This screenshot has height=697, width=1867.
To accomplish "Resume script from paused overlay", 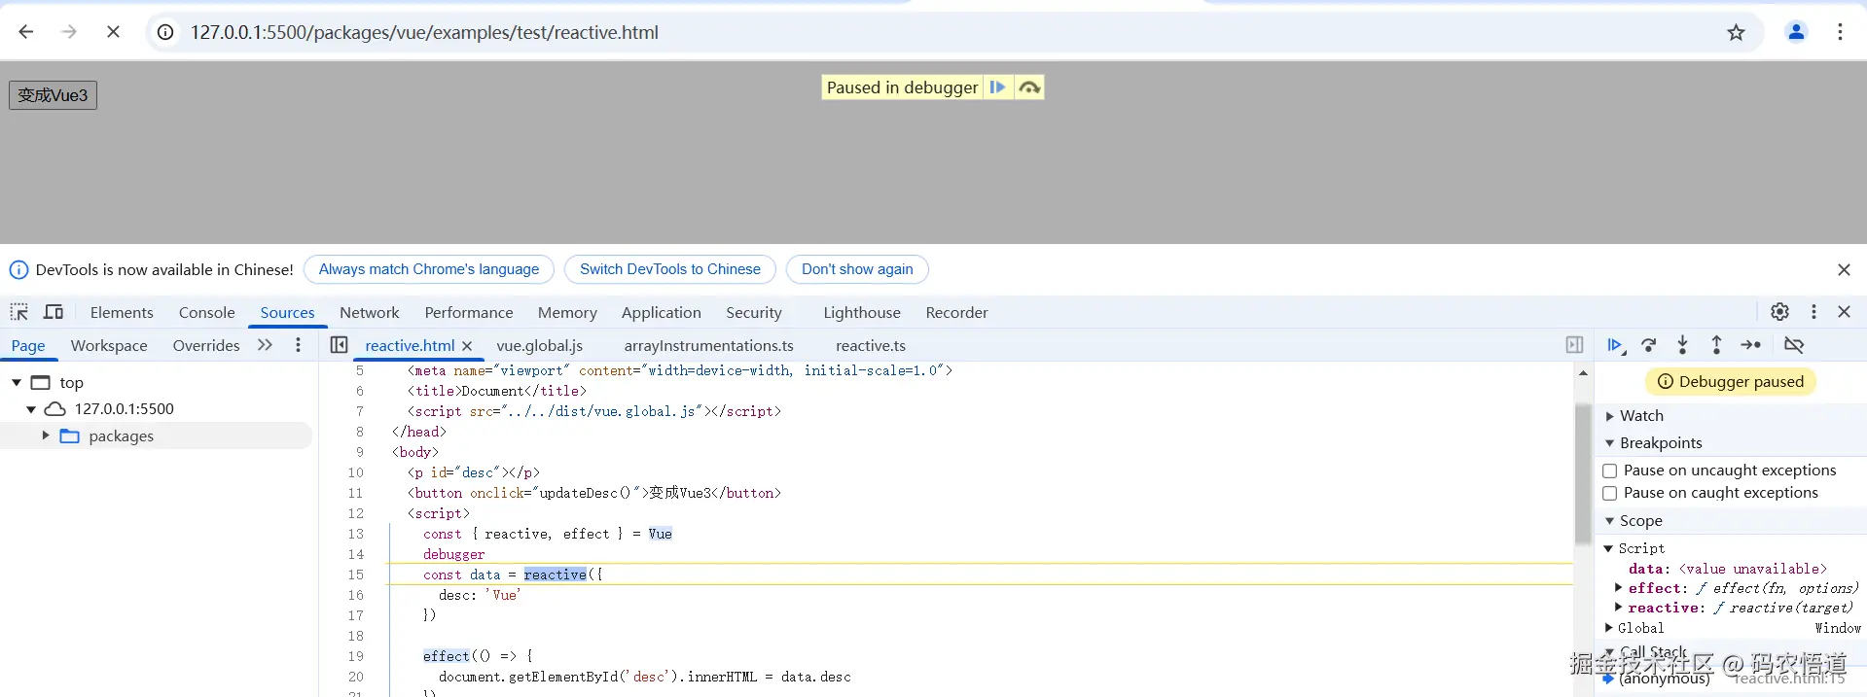I will click(997, 87).
